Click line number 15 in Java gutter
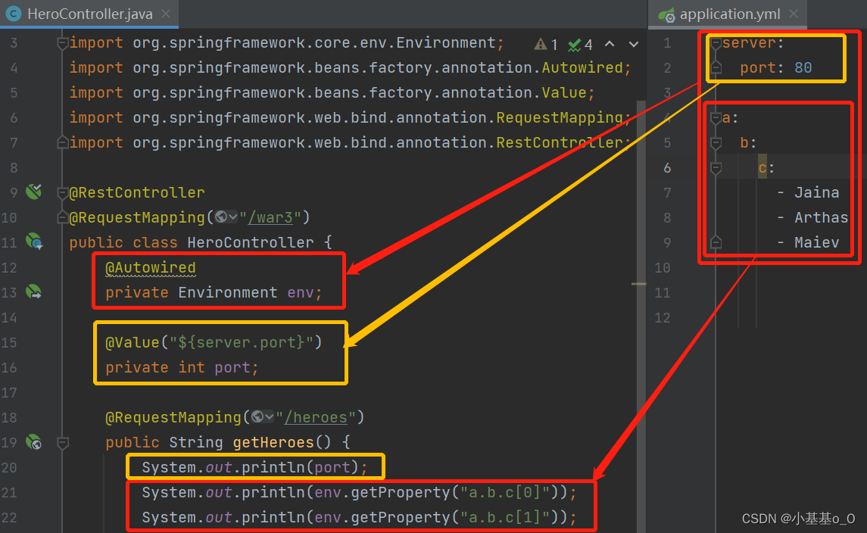Screen dimensions: 867x533 (9, 342)
